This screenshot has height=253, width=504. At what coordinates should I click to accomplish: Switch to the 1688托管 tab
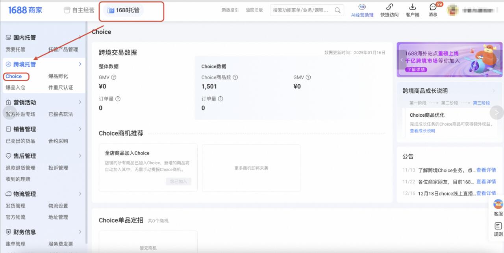pos(124,10)
